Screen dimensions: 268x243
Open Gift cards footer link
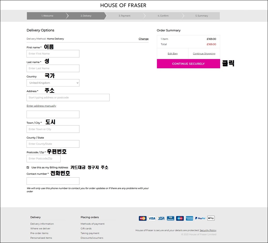(86, 228)
